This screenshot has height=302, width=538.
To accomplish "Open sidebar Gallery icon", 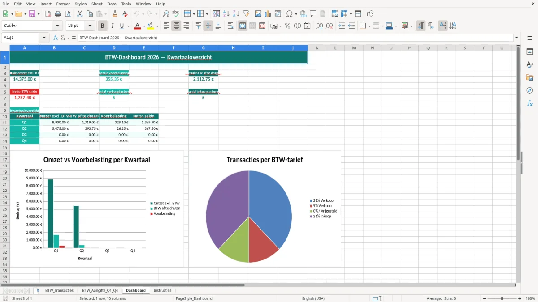I will (x=529, y=77).
